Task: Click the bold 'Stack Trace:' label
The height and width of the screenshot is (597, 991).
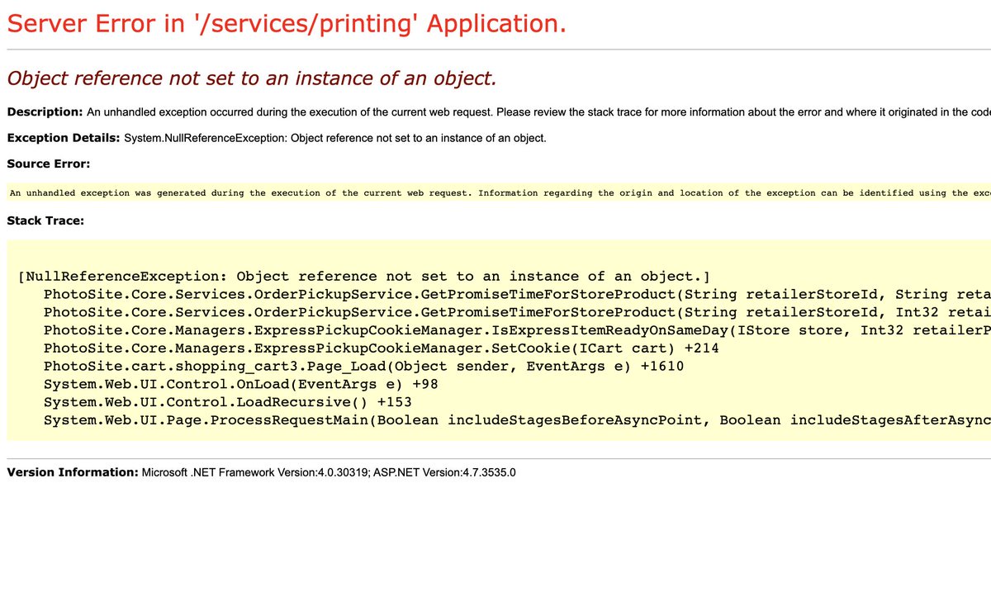Action: 45,220
